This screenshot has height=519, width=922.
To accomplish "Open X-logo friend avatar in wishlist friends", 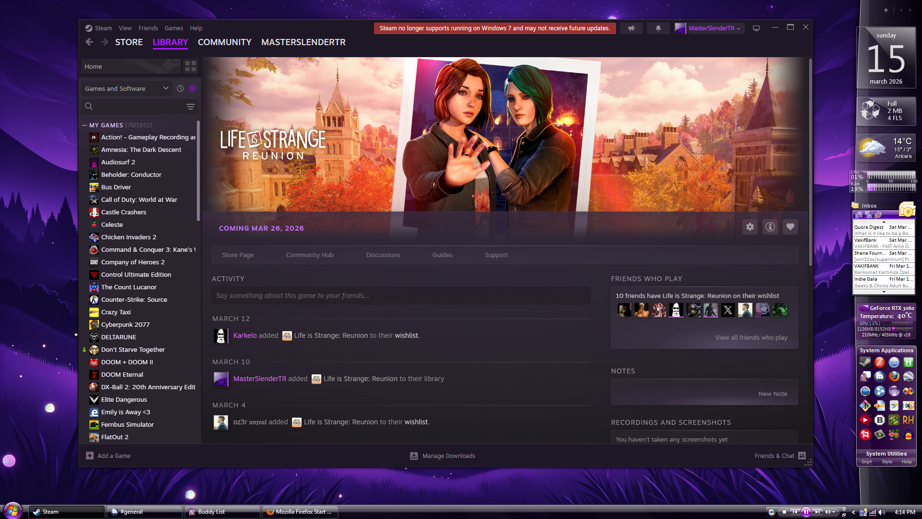I will coord(728,310).
